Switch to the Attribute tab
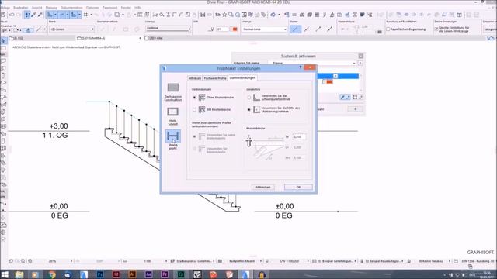This screenshot has width=497, height=279. point(195,78)
